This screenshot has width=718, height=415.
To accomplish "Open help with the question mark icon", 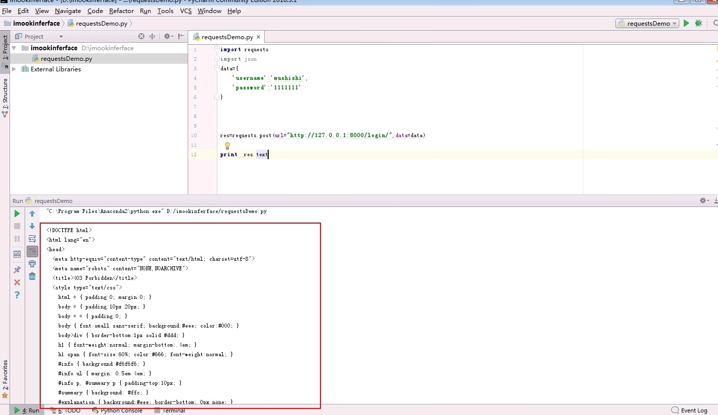I will 17,295.
